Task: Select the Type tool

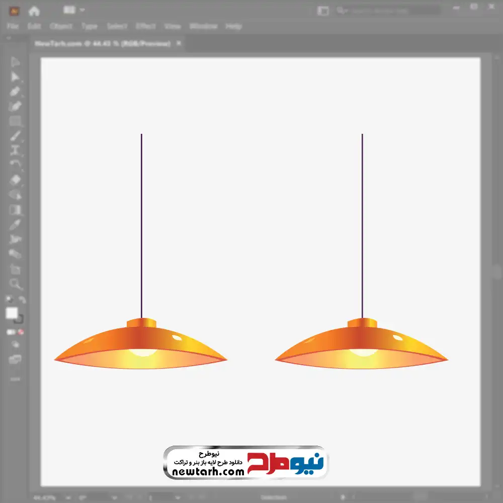Action: tap(15, 150)
